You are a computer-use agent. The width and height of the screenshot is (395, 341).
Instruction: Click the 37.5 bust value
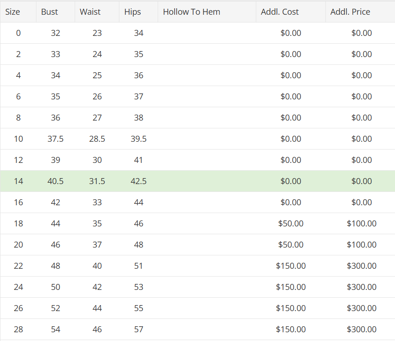pyautogui.click(x=55, y=139)
